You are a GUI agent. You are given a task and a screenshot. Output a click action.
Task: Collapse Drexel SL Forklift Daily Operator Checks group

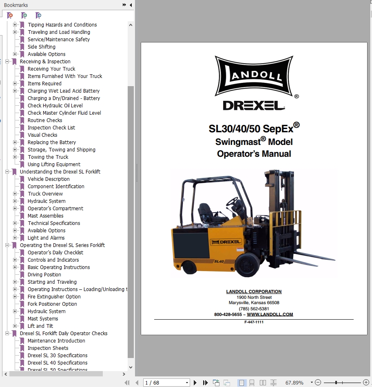click(x=7, y=333)
